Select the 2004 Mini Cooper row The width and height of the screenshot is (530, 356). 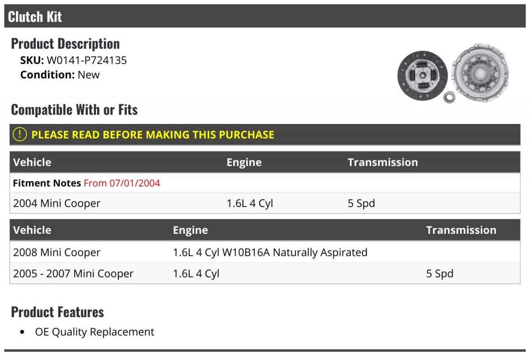(x=265, y=203)
